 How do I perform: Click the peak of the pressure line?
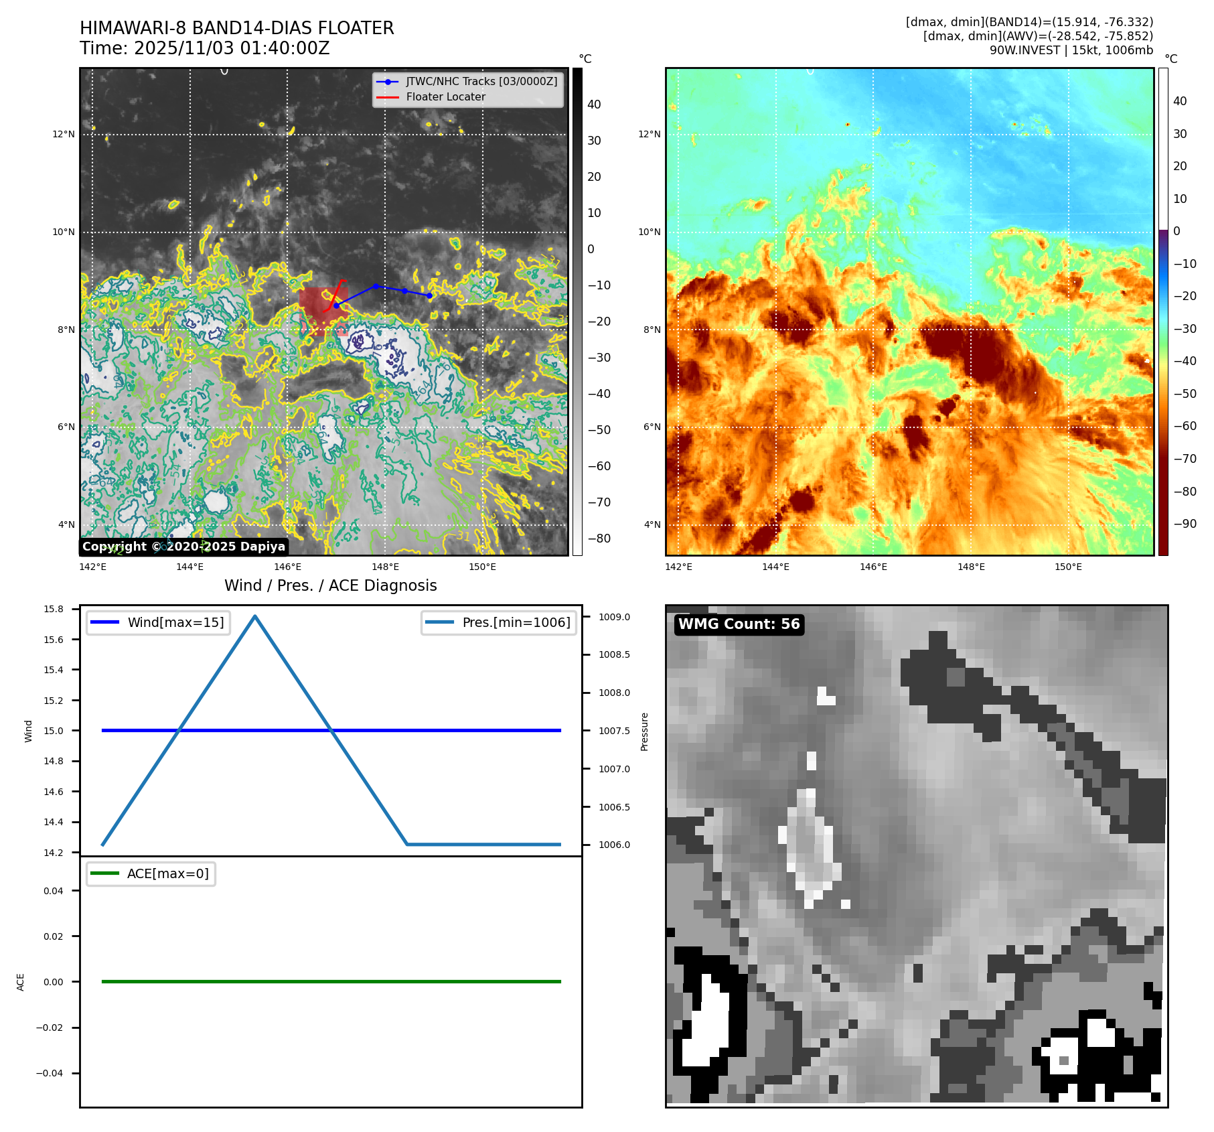(255, 616)
